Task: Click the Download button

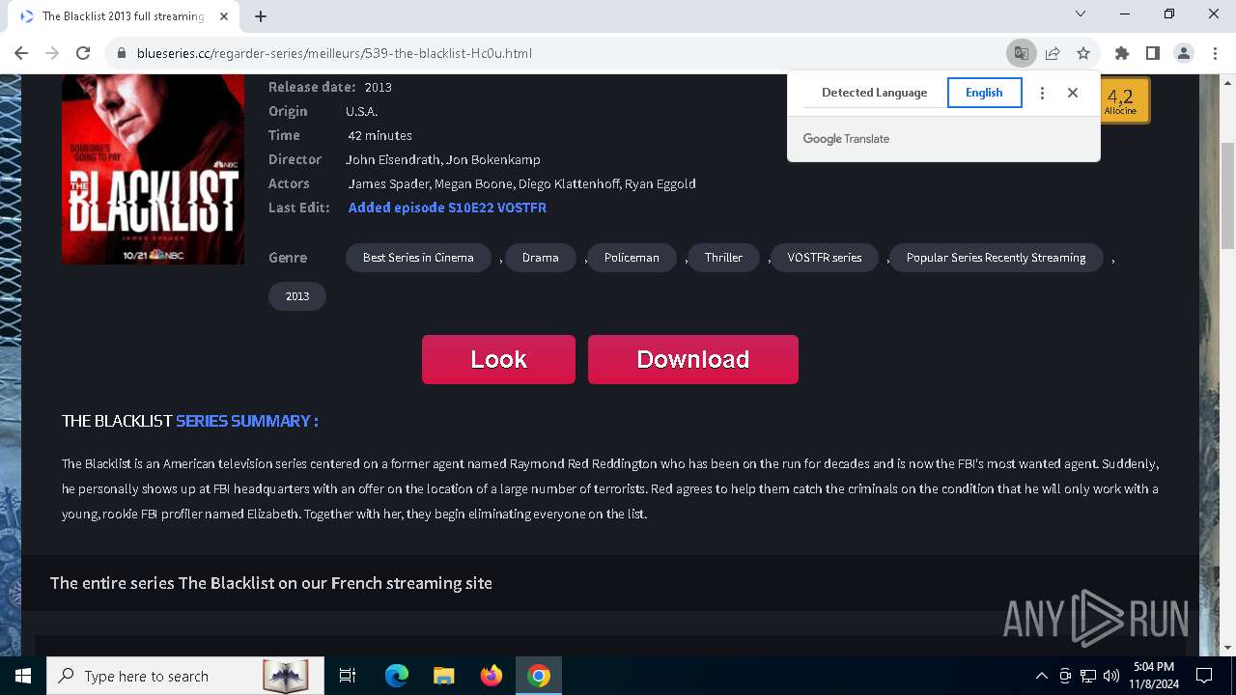Action: pyautogui.click(x=693, y=359)
